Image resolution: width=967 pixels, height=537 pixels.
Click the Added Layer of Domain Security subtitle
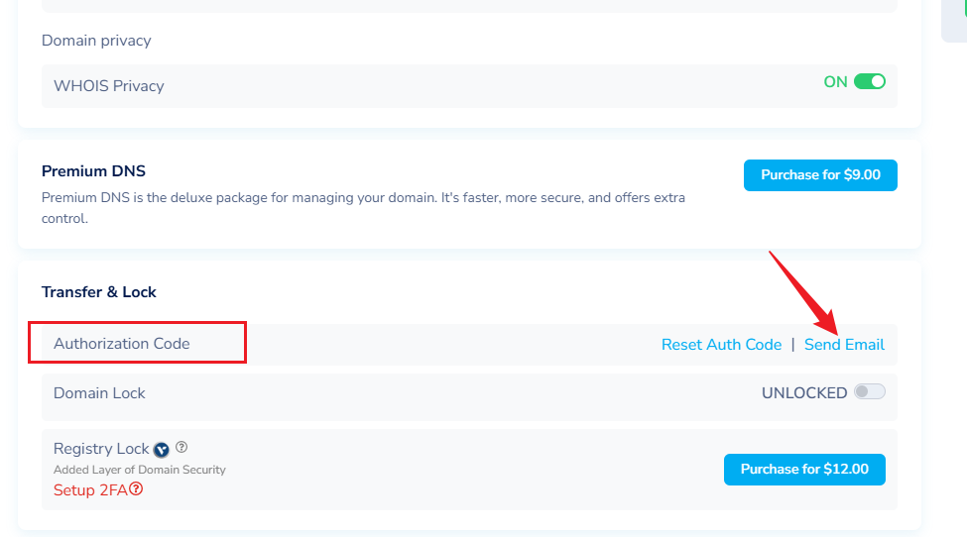(139, 470)
